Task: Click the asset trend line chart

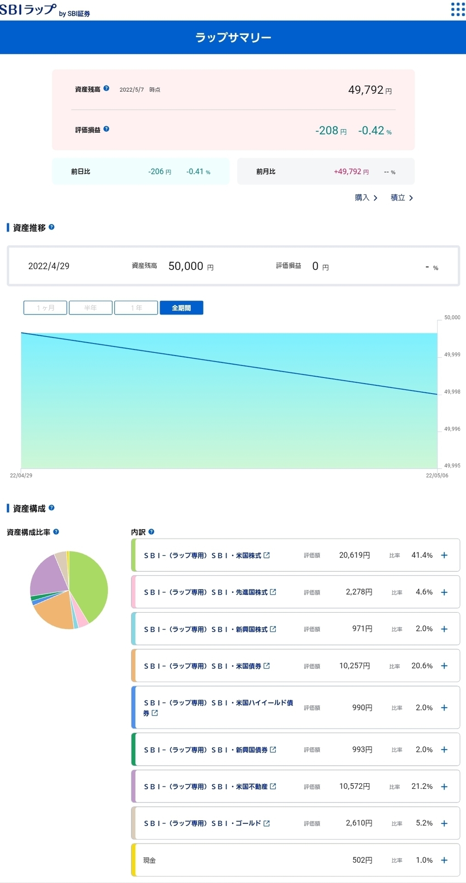Action: (x=229, y=400)
